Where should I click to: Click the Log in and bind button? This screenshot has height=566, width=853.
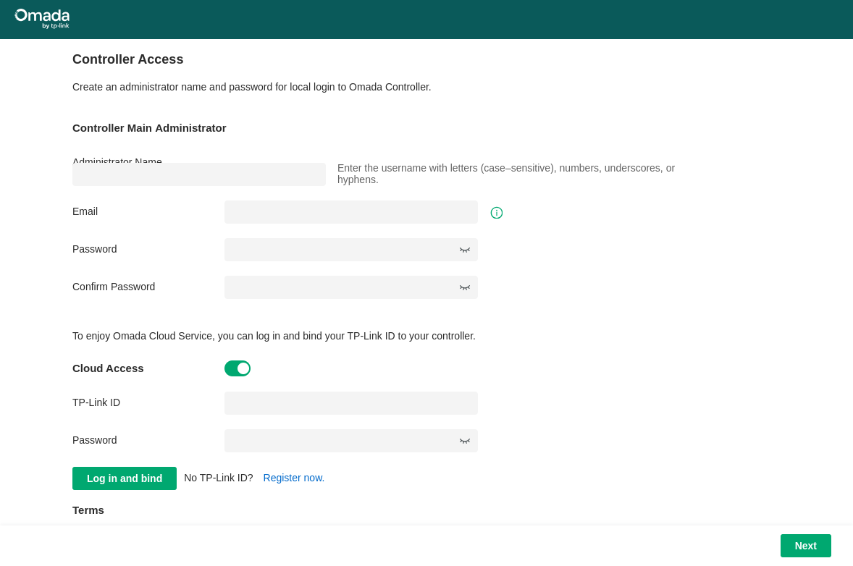point(125,478)
